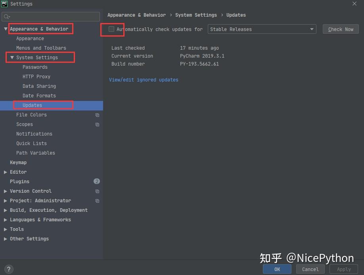Click the 'Build number' label
Viewport: 364px width, 275px height.
click(x=128, y=64)
